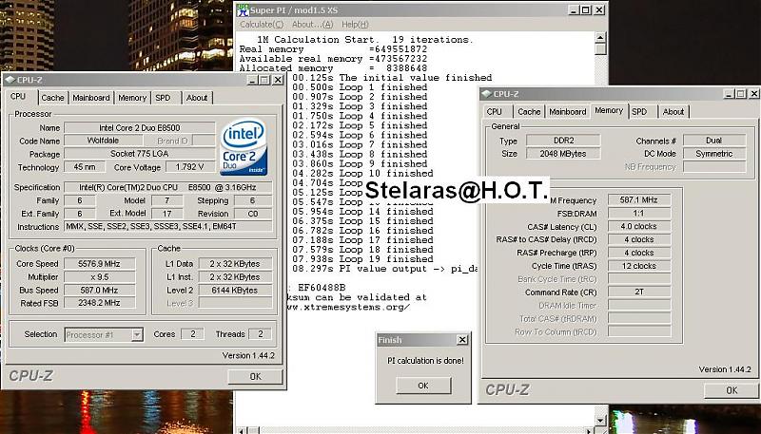761x434 pixels.
Task: Open Memory tab in left CPU-Z window
Action: point(132,98)
